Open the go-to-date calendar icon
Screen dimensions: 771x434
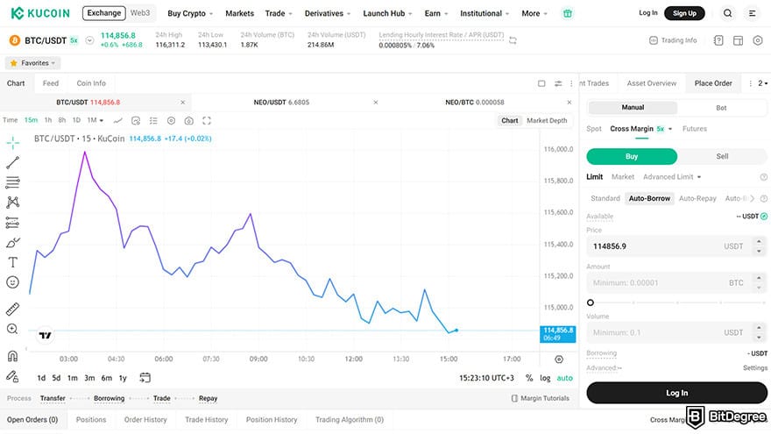[145, 378]
